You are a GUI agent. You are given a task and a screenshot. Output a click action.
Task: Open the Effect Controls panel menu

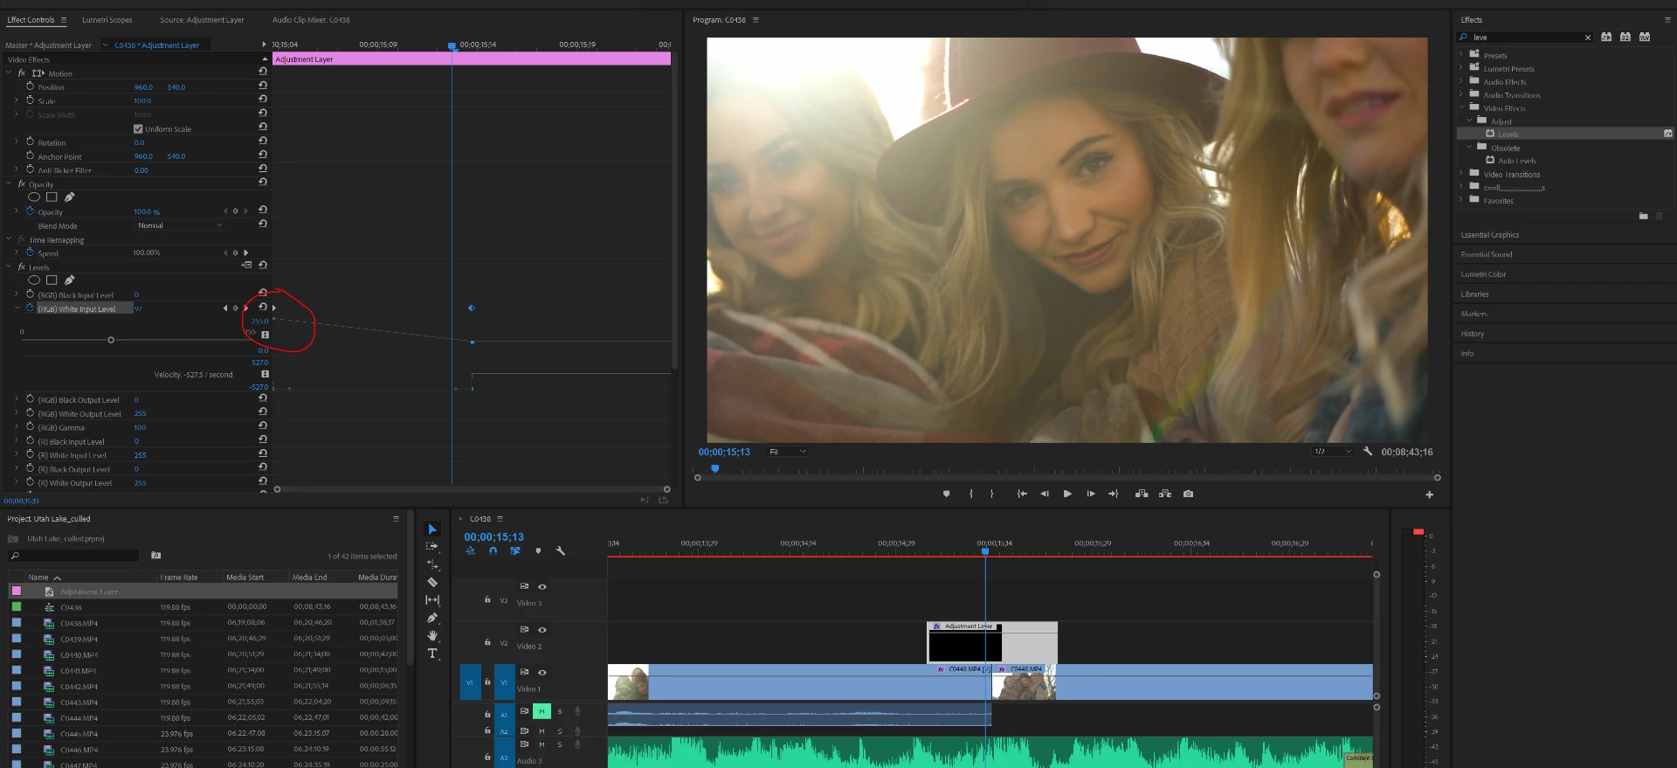pos(63,20)
